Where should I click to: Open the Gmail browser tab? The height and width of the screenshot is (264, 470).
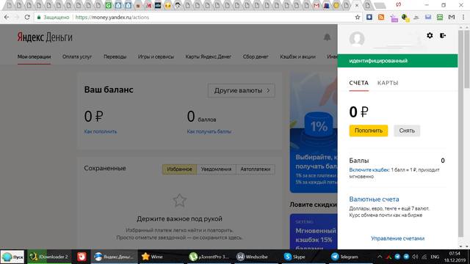pyautogui.click(x=317, y=5)
